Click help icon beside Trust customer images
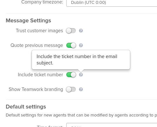 81,31
